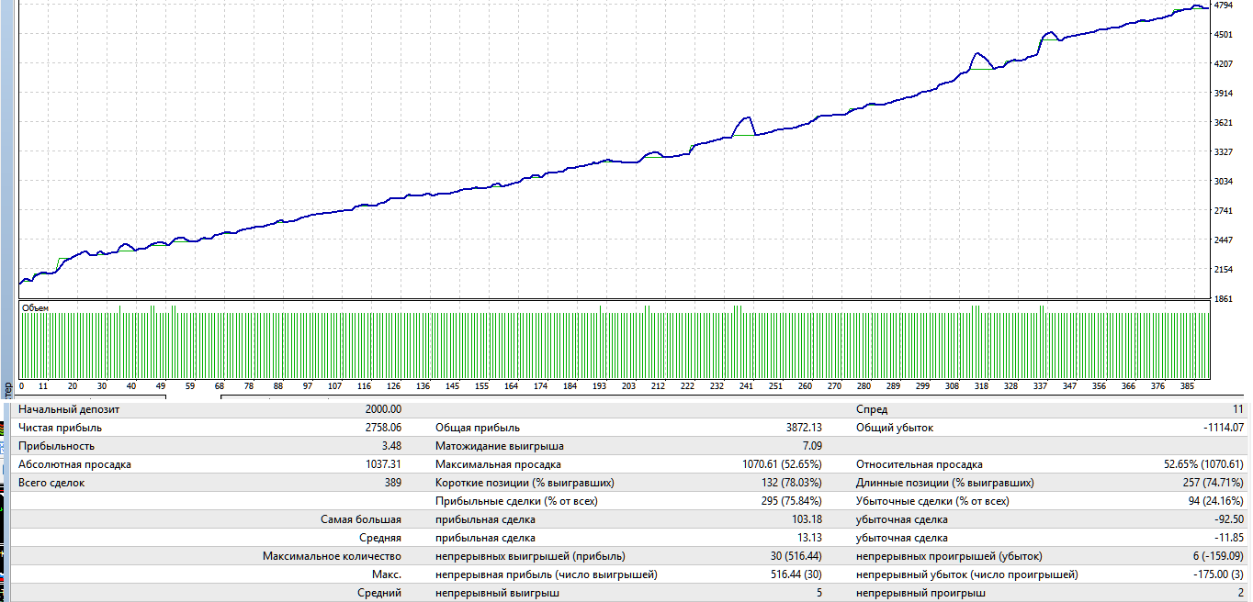This screenshot has width=1253, height=602.
Task: Select absolute drawdown value 1037.31
Action: (x=382, y=464)
